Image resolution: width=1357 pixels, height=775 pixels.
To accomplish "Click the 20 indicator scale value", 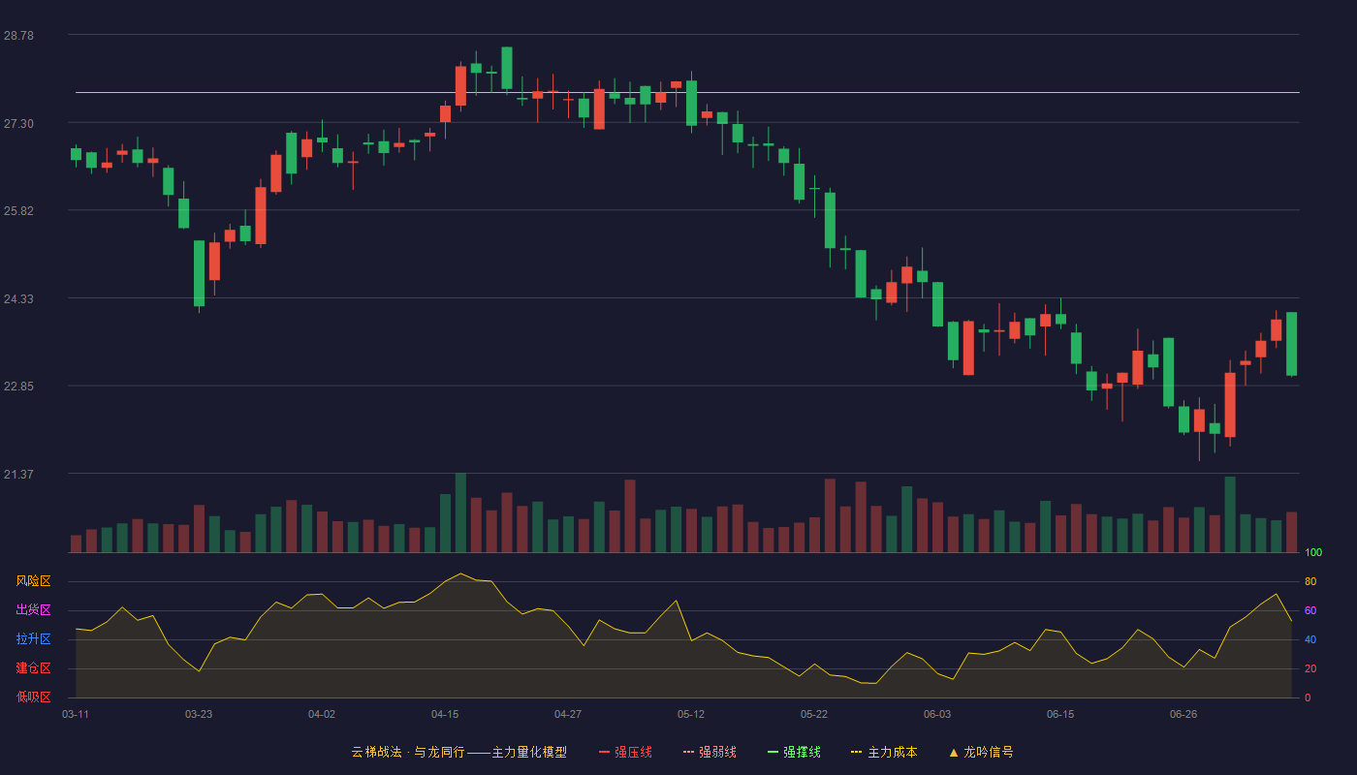I will (1310, 668).
